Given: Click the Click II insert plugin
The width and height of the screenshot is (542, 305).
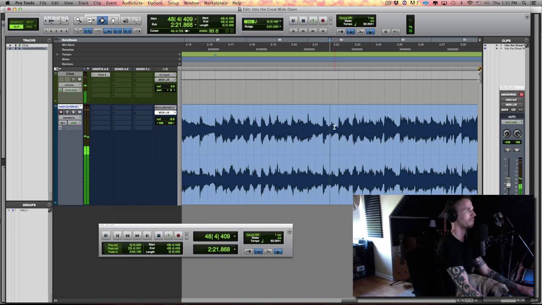Looking at the screenshot, I should pos(101,75).
